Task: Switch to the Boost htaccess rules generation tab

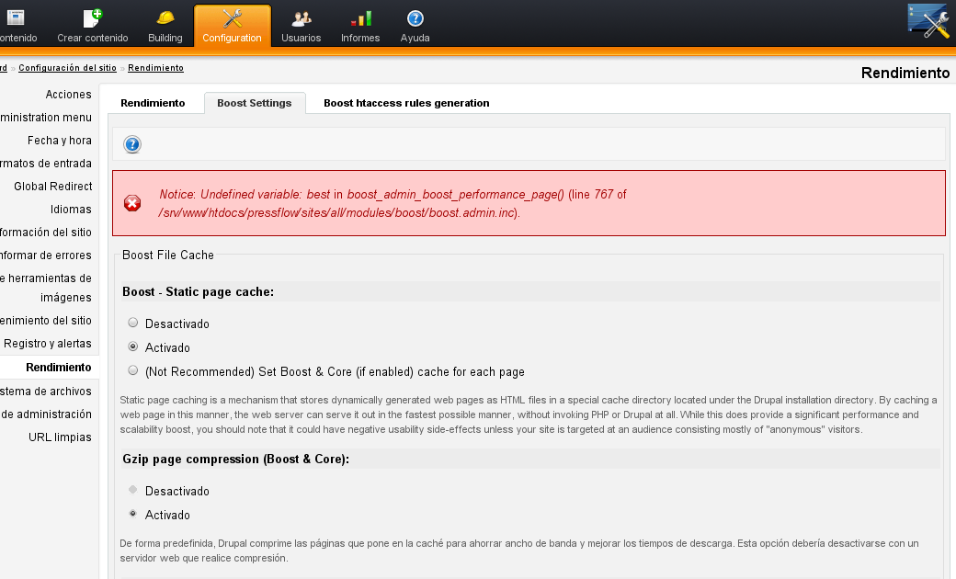Action: pyautogui.click(x=404, y=103)
